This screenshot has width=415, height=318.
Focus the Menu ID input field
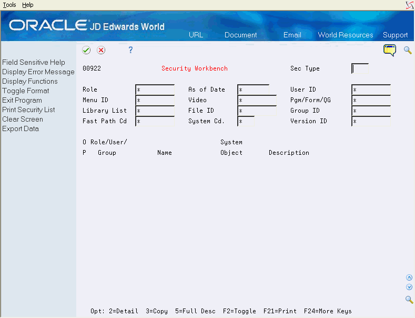[x=155, y=100]
